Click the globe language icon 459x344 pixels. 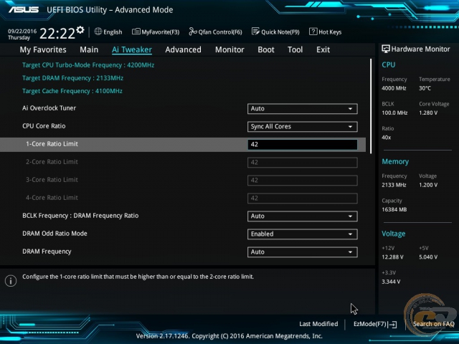(98, 32)
